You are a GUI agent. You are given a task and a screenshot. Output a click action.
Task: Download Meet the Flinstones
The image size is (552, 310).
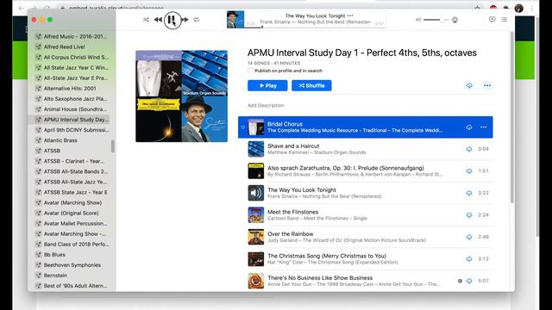click(x=469, y=215)
